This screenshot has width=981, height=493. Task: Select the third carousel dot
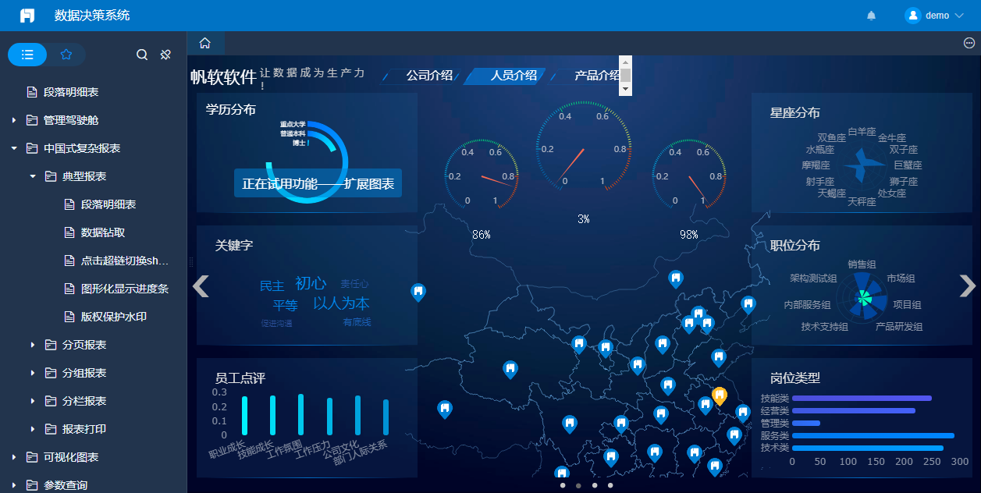(595, 485)
